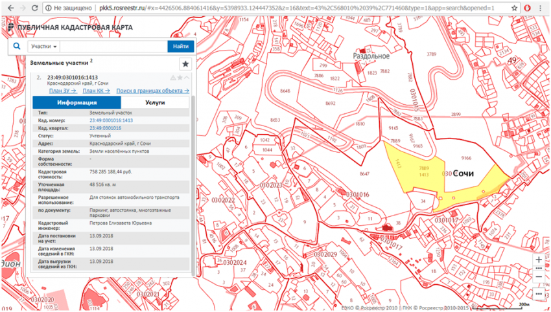
Task: Click warning triangle icon on result 1413
Action: (173, 78)
